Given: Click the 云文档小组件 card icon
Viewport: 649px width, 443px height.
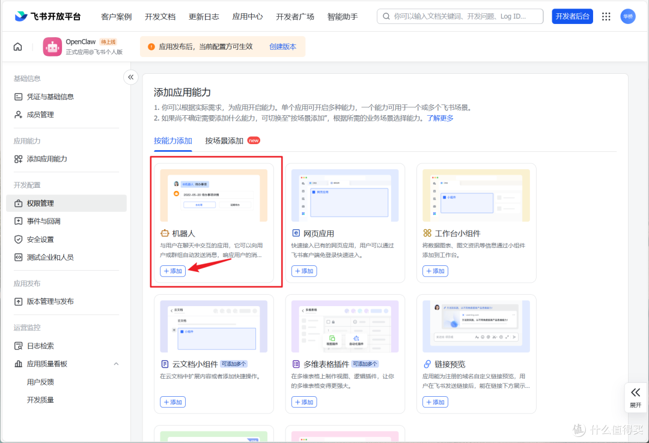Looking at the screenshot, I should point(164,364).
